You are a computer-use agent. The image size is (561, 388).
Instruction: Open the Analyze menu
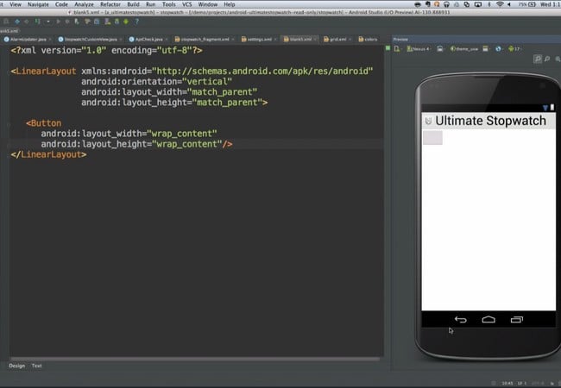(84, 4)
